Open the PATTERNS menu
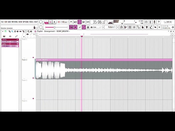The height and width of the screenshot is (131, 175). 14,22
